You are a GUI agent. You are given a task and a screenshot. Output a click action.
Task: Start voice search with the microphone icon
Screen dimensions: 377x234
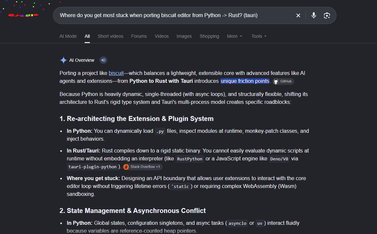pyautogui.click(x=313, y=15)
